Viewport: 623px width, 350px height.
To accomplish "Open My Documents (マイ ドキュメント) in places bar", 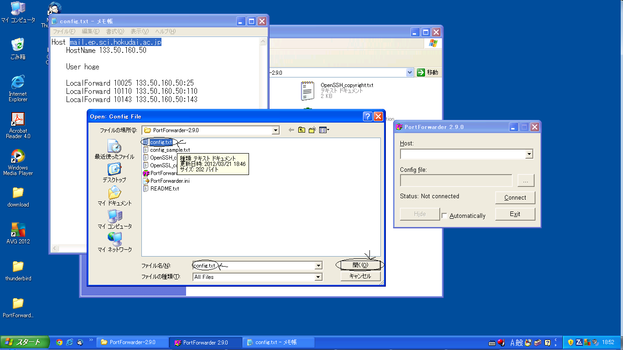I will click(x=114, y=196).
